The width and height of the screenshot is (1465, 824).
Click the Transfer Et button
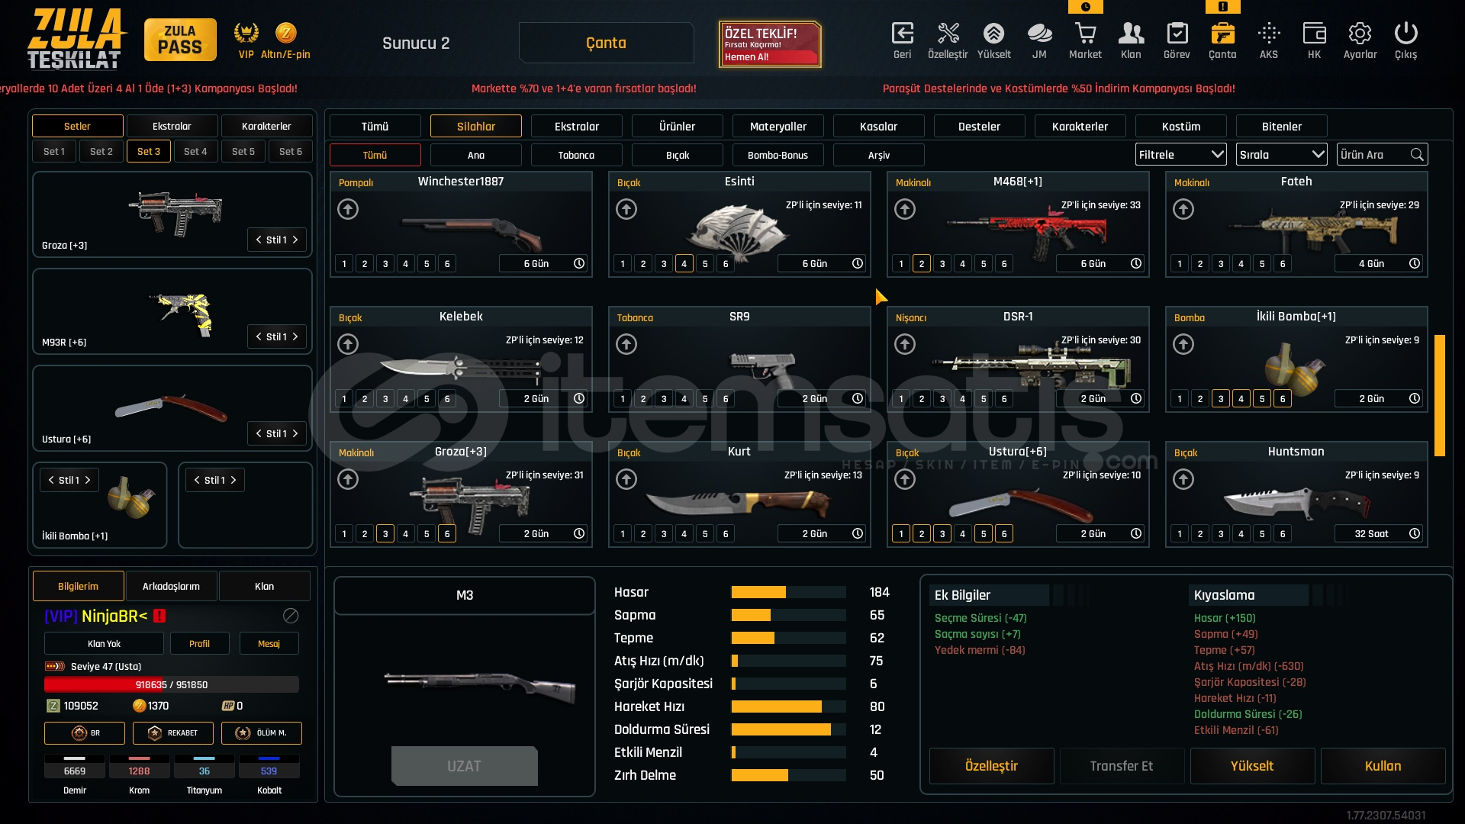tap(1122, 765)
